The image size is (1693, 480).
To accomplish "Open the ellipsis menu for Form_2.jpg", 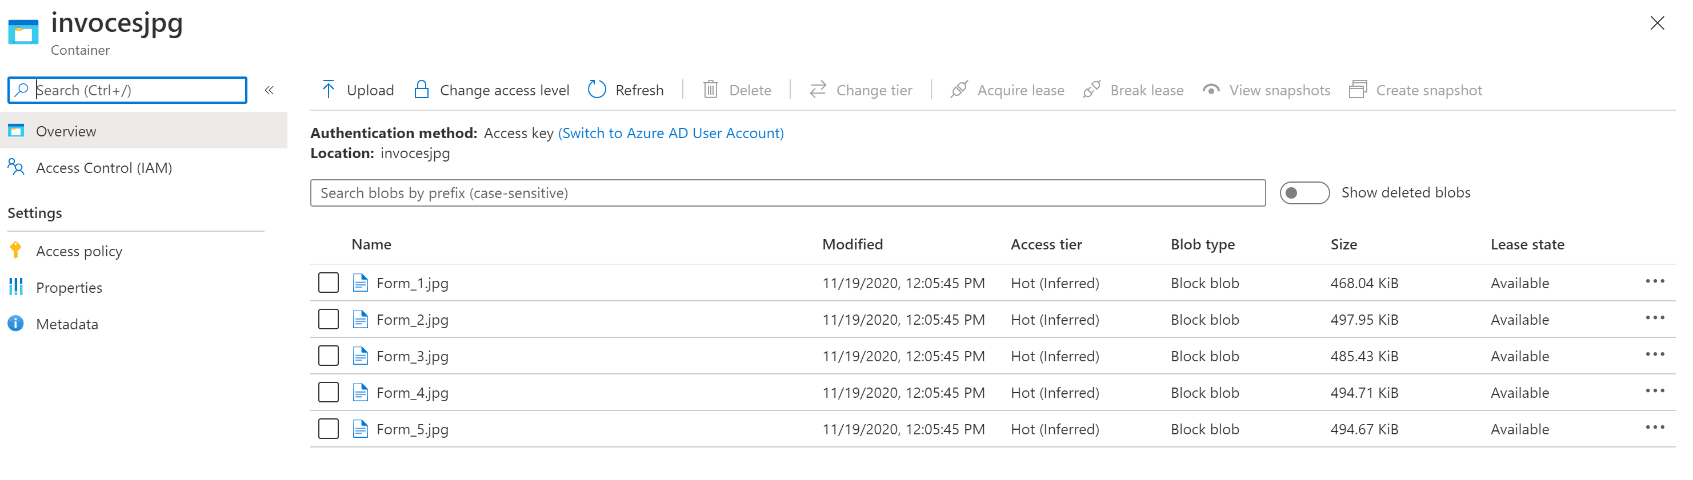I will click(1654, 318).
